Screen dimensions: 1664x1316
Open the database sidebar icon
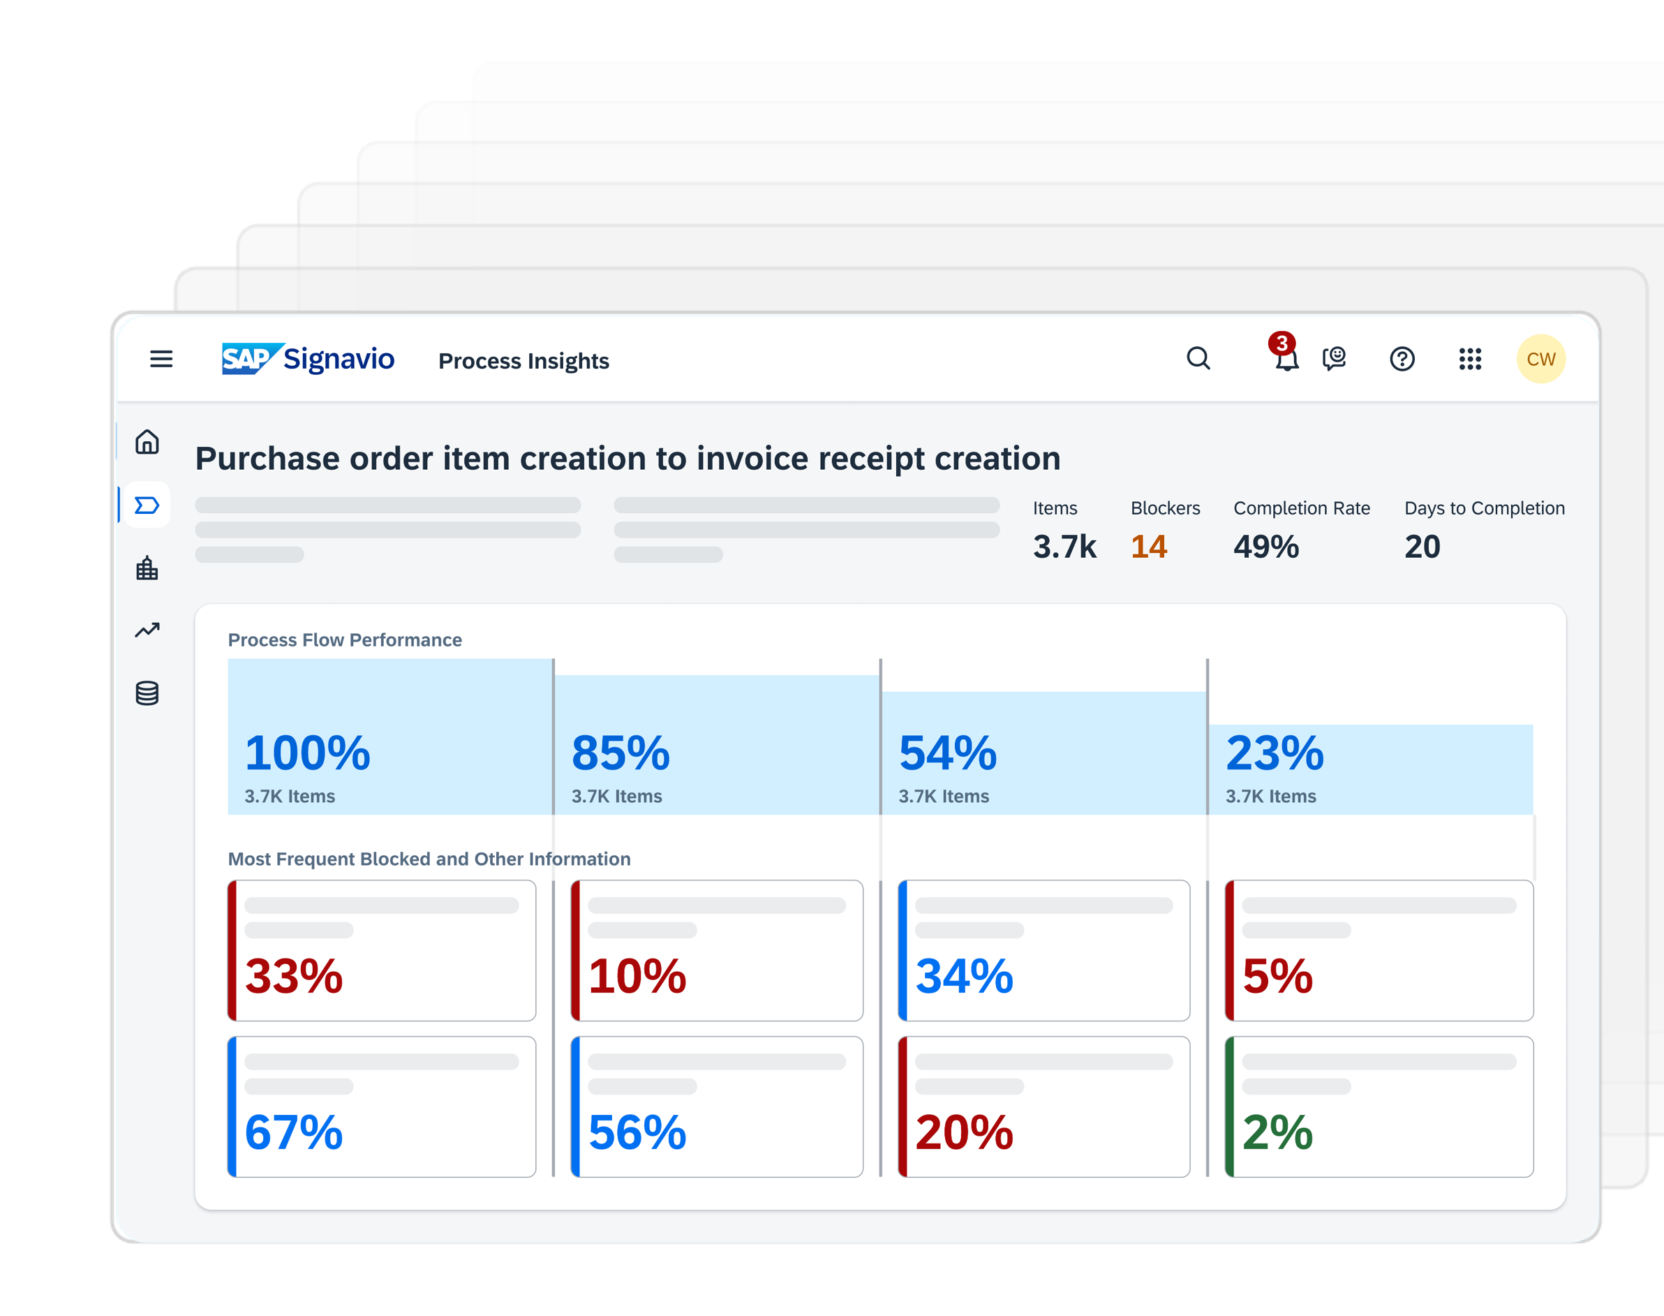tap(147, 693)
